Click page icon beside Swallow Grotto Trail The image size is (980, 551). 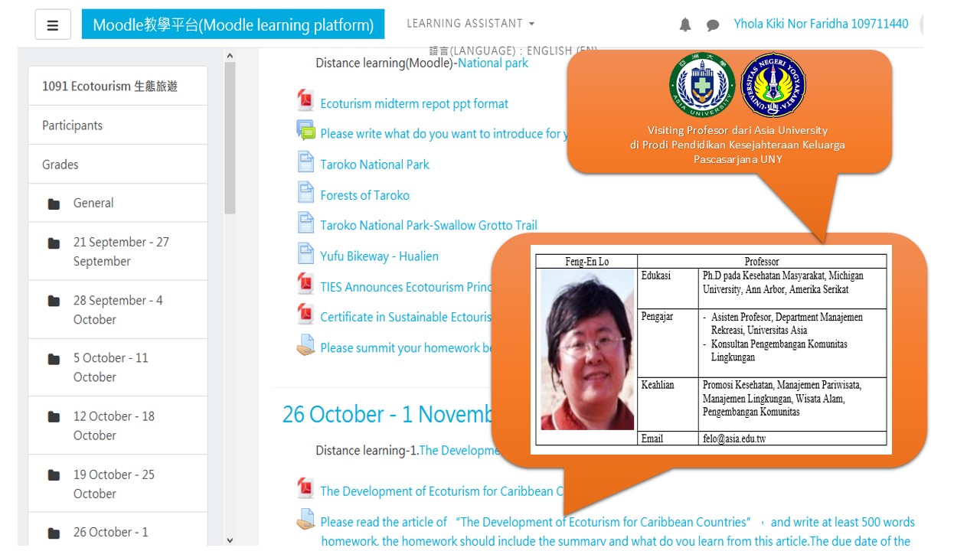point(305,223)
